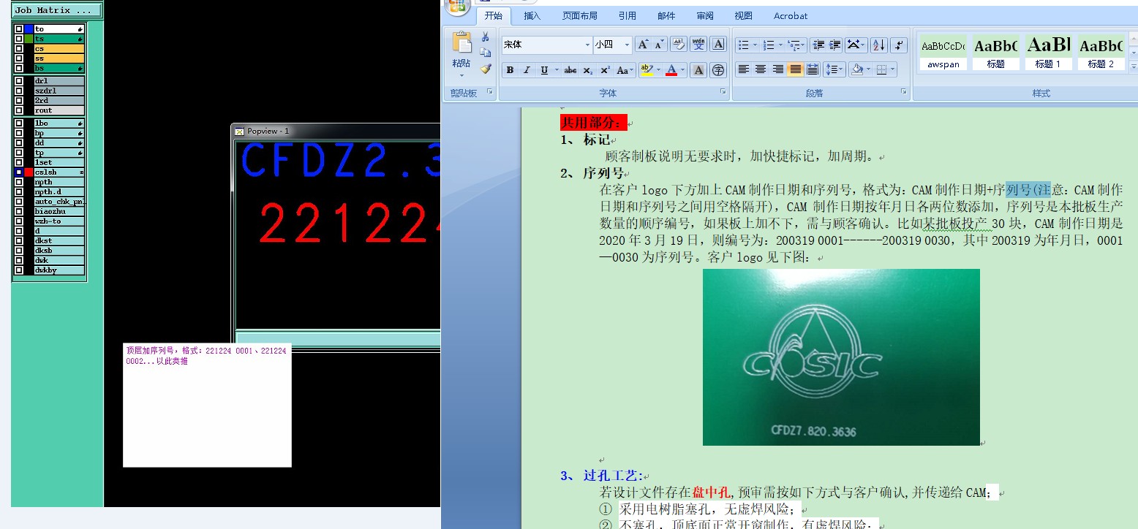The width and height of the screenshot is (1138, 529).
Task: Tick the checkbox for layer ts
Action: [19, 38]
